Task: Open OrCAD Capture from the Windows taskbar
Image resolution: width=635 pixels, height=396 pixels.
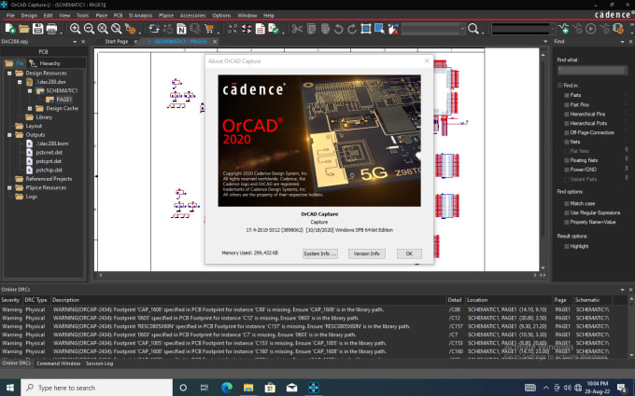Action: point(314,388)
